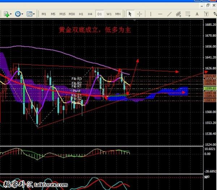Select the equidistant channel tool
Image resolution: width=217 pixels, height=190 pixels.
[178, 14]
